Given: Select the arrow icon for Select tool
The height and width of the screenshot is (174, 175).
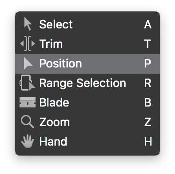Looking at the screenshot, I should pos(28,24).
